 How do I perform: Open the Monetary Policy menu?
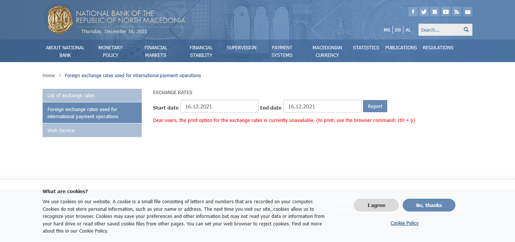click(110, 51)
